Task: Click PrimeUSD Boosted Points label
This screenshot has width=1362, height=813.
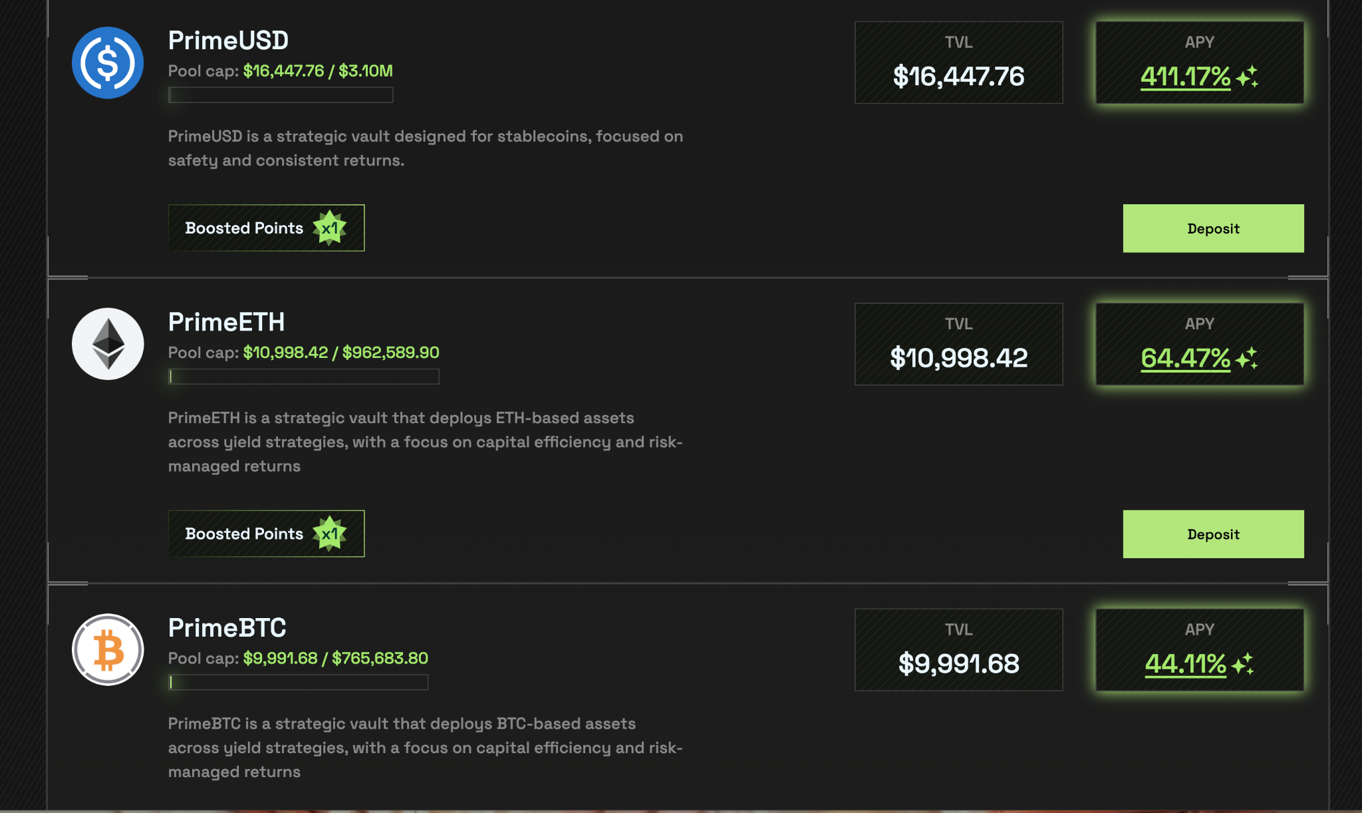Action: (x=244, y=228)
